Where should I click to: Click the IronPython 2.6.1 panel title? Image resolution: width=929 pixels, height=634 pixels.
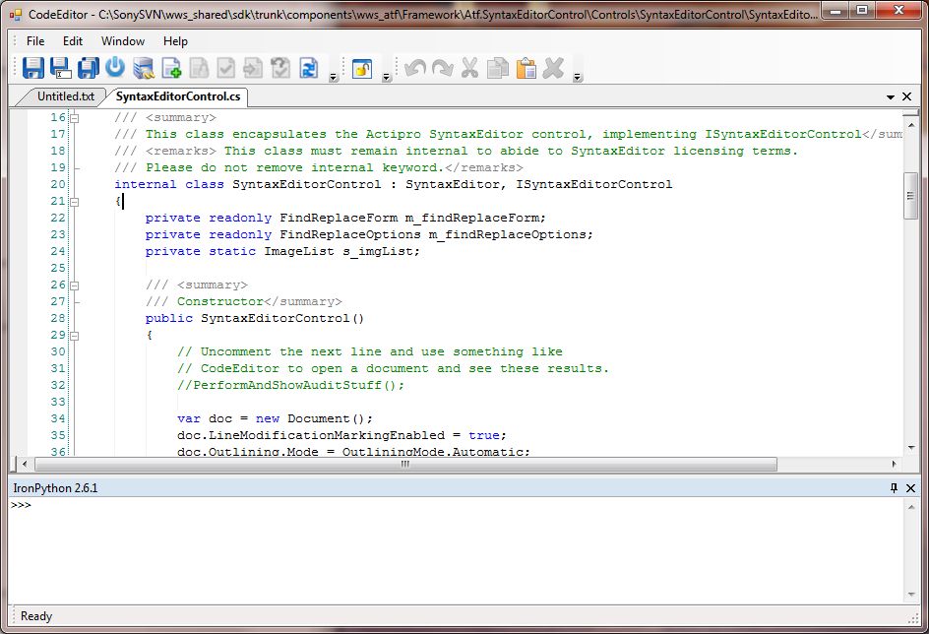(56, 488)
